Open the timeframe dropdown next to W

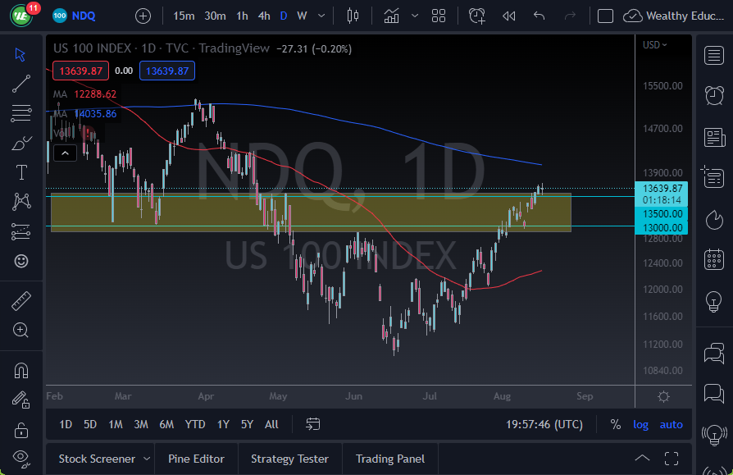click(321, 16)
